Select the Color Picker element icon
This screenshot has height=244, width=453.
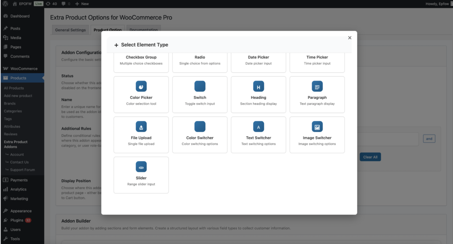click(x=141, y=86)
